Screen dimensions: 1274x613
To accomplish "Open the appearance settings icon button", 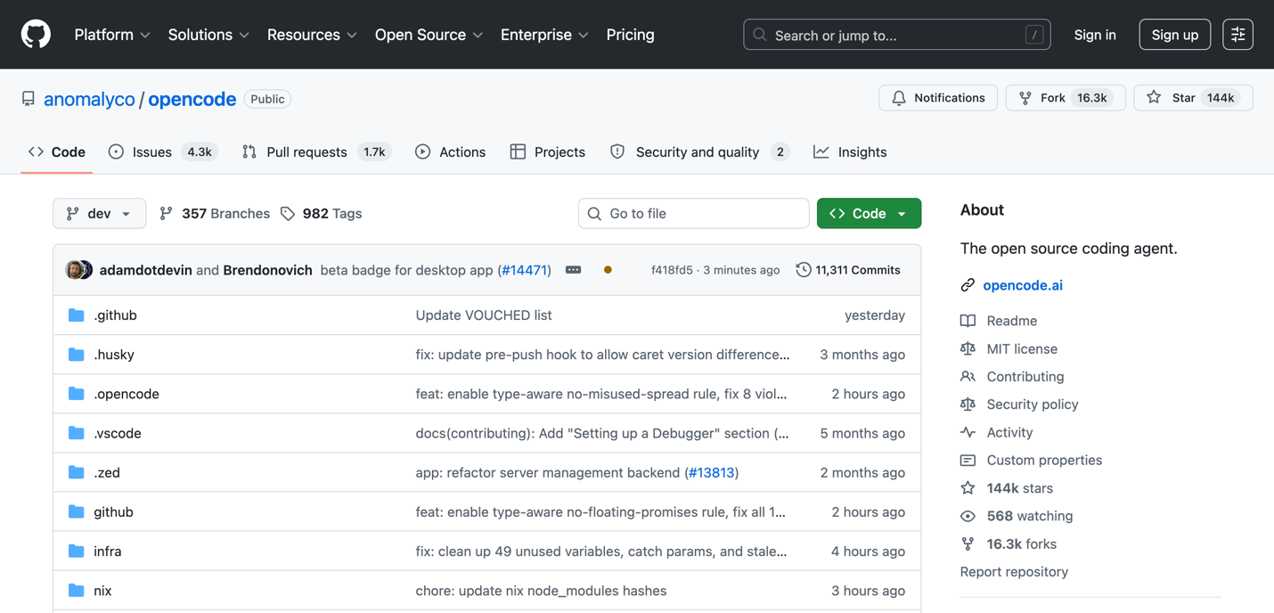I will (x=1237, y=35).
